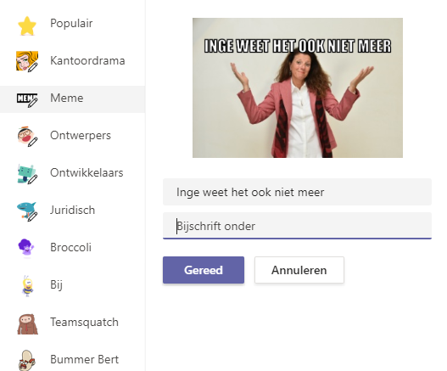Open the Ontwerpers sticker icon
447x371 pixels.
point(27,137)
